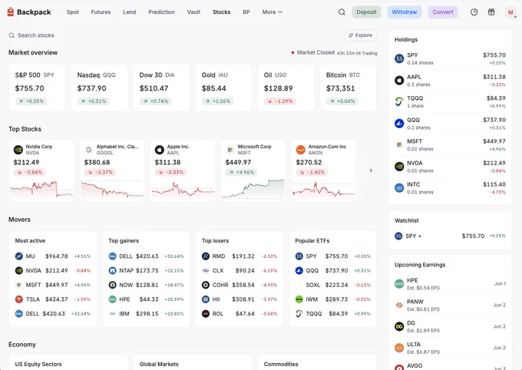
Task: Click the TQQQ icon in Holdings
Action: click(399, 101)
